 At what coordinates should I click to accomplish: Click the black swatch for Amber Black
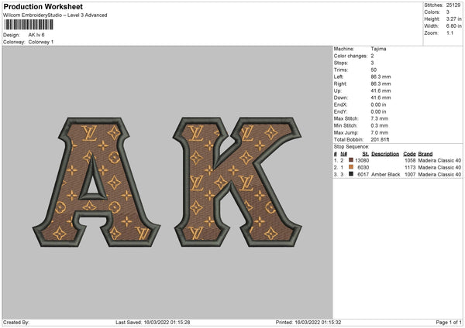(x=351, y=174)
